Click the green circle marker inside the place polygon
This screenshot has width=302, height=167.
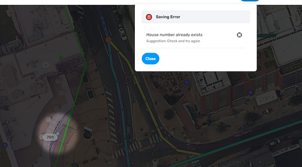click(61, 58)
